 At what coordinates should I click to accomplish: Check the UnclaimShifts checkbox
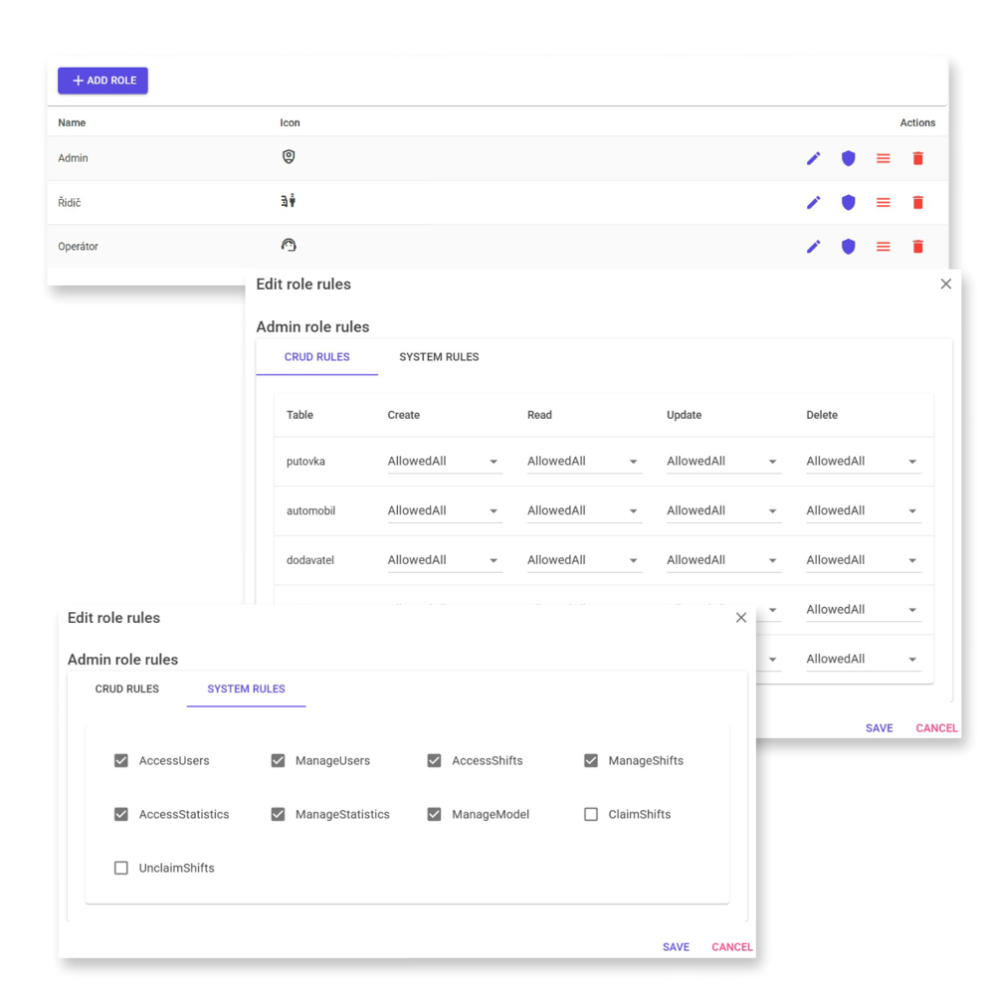pyautogui.click(x=121, y=868)
